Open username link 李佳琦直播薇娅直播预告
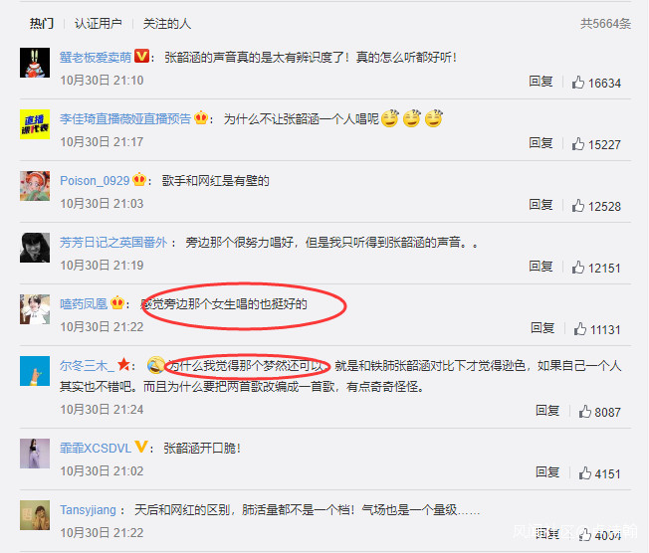 tap(125, 119)
